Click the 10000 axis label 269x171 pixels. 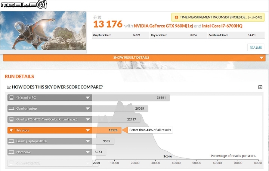tap(114, 163)
